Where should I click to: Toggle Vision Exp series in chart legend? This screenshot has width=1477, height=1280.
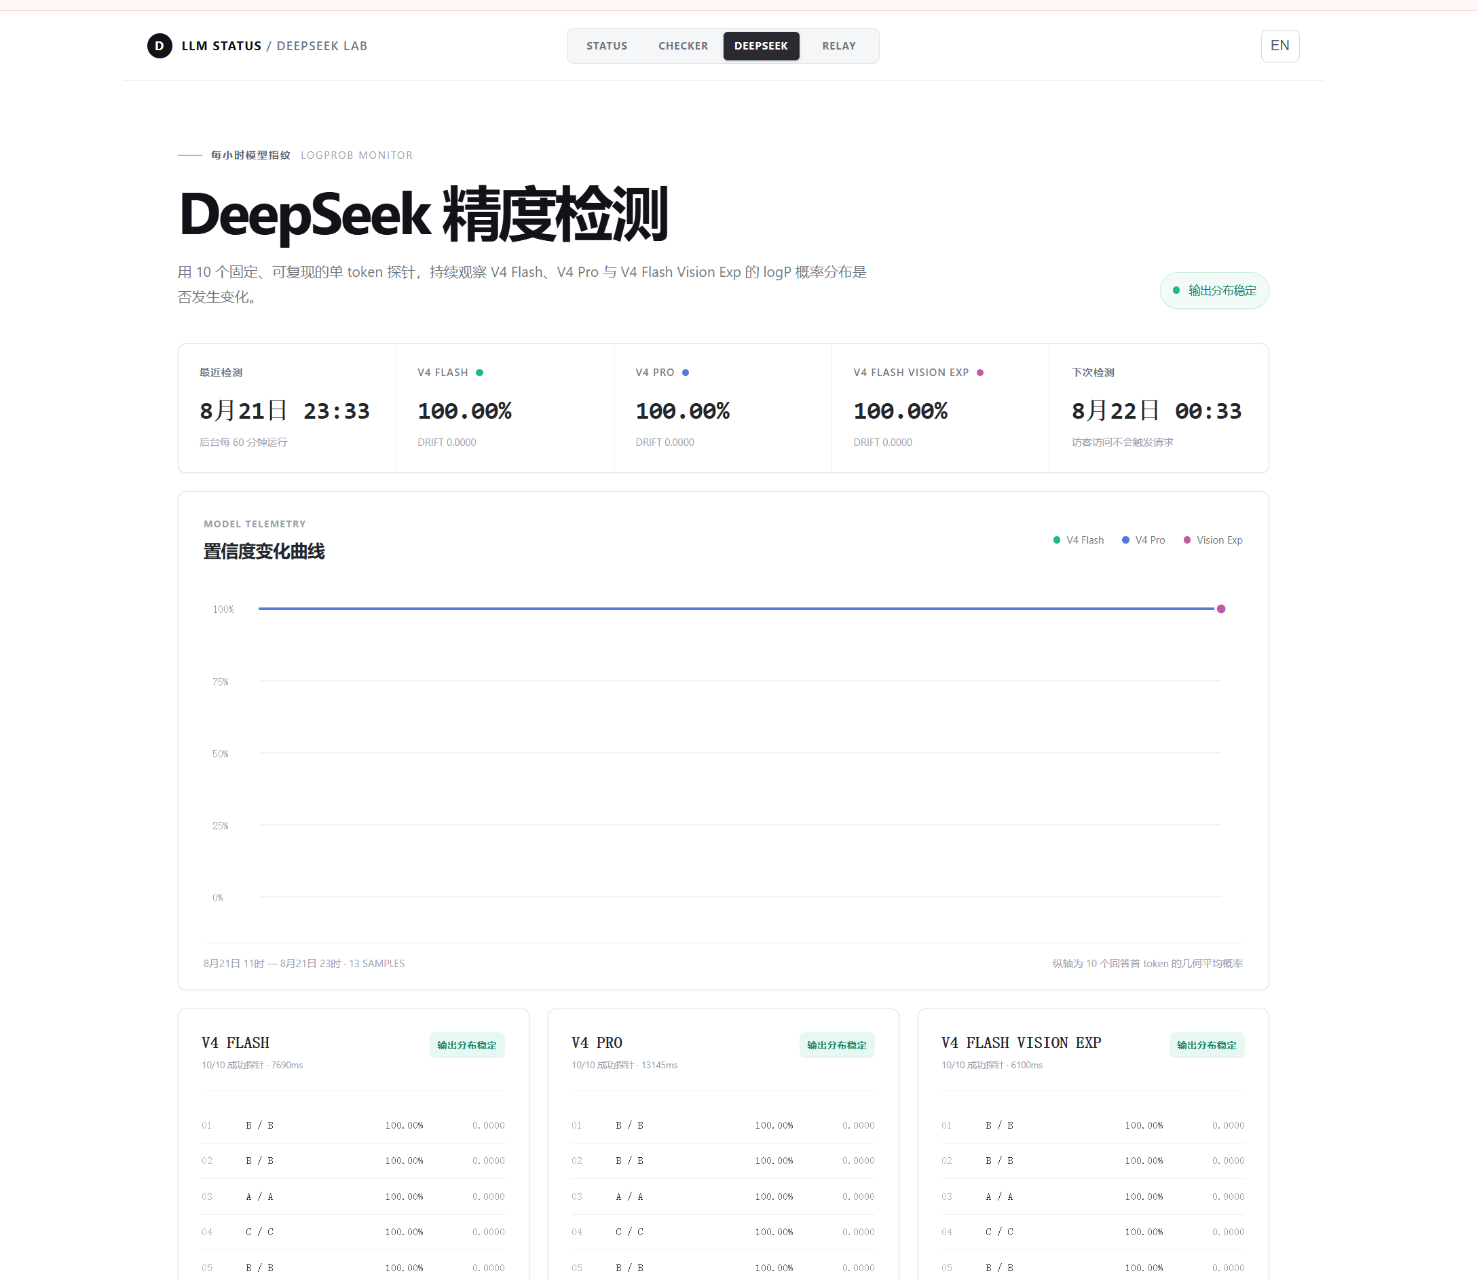coord(1213,540)
